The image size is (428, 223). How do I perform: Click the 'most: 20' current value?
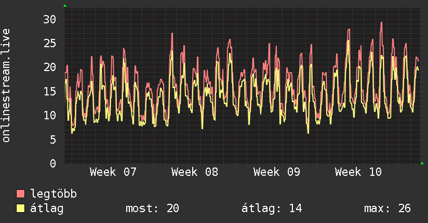point(152,208)
